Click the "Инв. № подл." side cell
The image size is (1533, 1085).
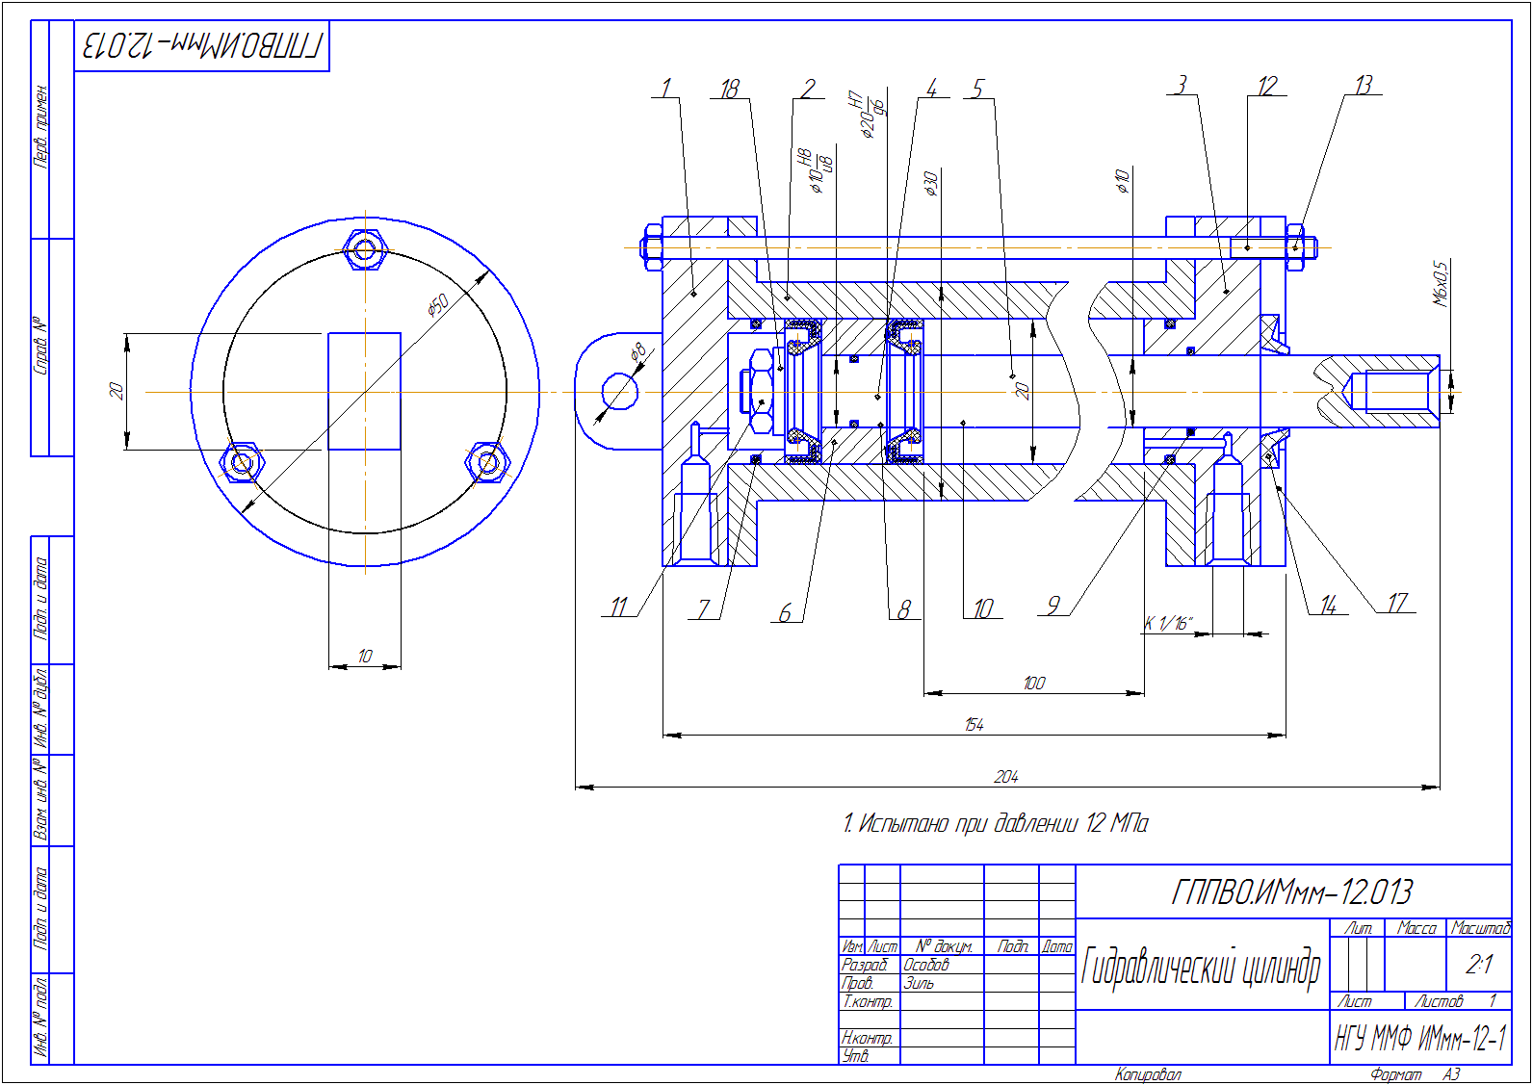(40, 1019)
